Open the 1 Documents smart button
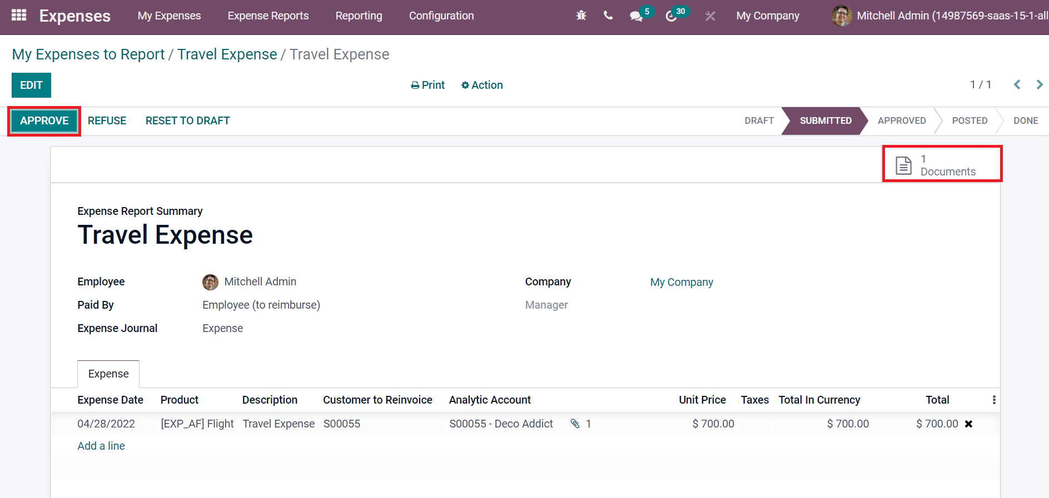Screen dimensions: 1049x498 point(942,165)
